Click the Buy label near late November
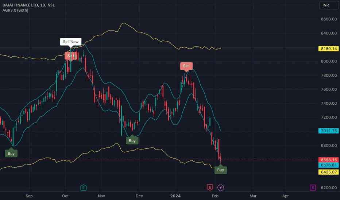Screen dimensions: 340x200 pyautogui.click(x=132, y=140)
